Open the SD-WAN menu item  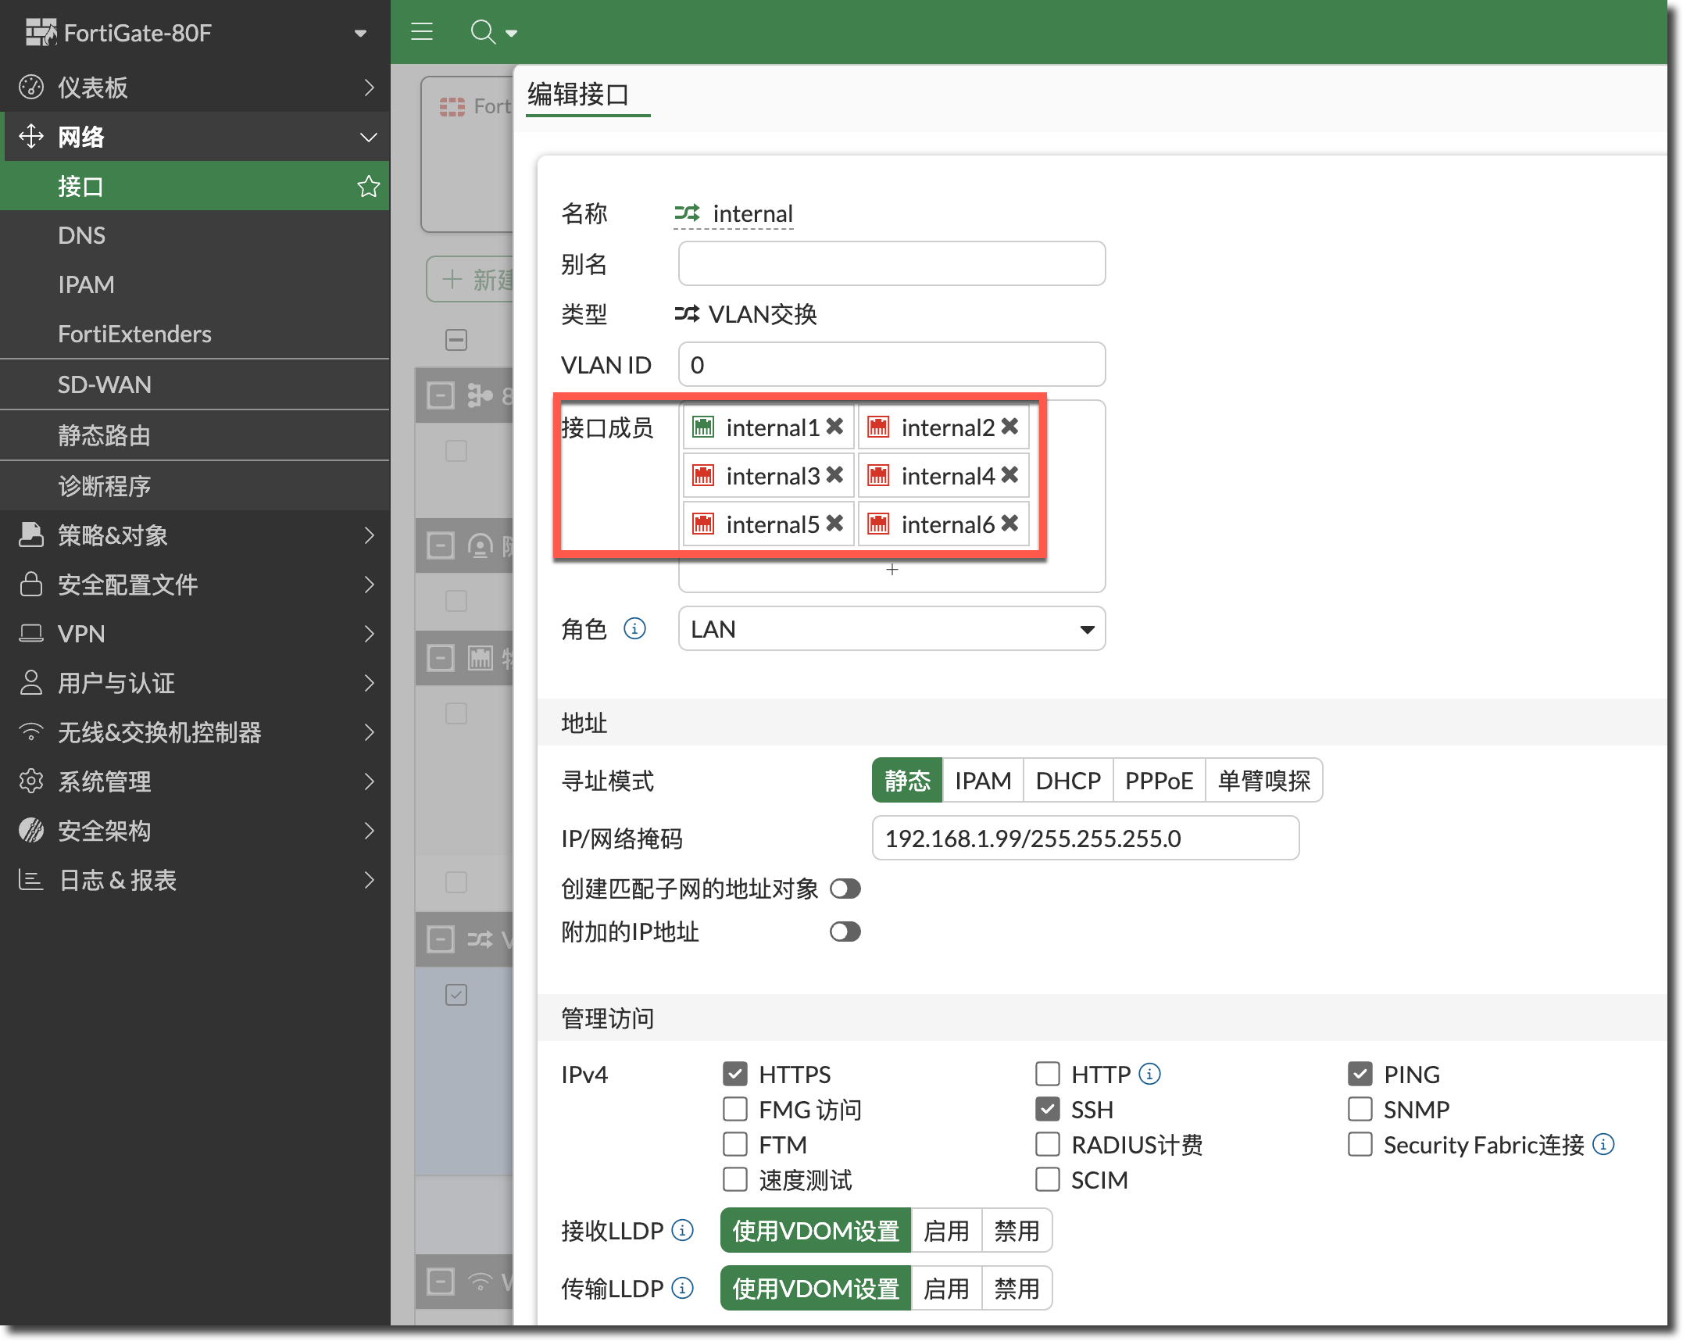pyautogui.click(x=195, y=384)
